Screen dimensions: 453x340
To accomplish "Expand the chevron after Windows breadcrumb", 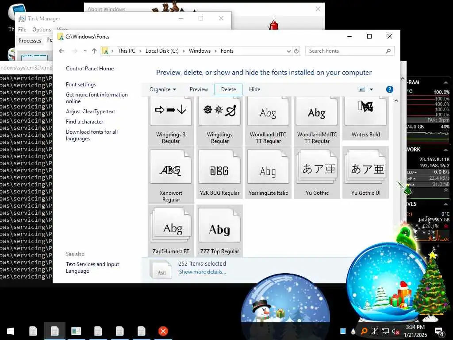I will pyautogui.click(x=215, y=51).
